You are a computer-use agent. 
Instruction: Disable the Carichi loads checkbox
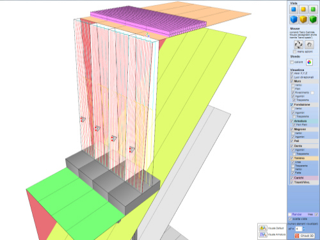292,178
